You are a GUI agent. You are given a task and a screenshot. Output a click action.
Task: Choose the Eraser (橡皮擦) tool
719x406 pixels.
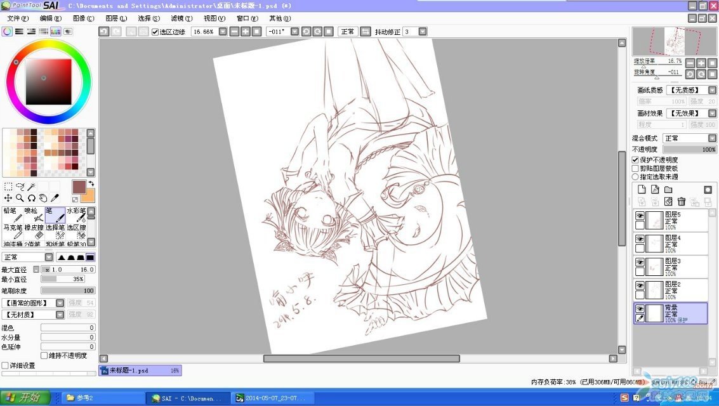click(34, 231)
